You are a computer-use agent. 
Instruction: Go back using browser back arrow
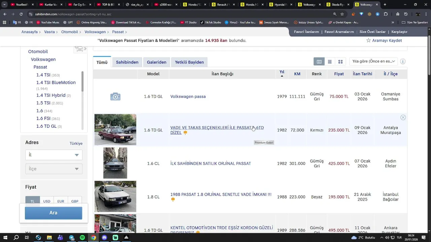coord(5,14)
